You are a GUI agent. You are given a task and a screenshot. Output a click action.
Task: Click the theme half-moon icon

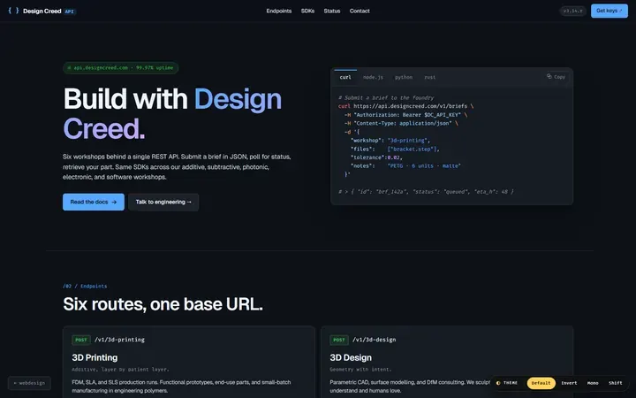pos(498,383)
